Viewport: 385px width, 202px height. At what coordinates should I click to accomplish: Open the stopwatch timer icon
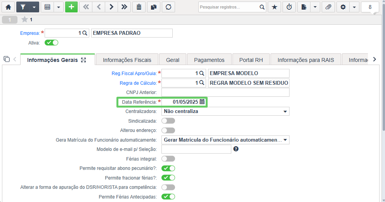click(289, 7)
